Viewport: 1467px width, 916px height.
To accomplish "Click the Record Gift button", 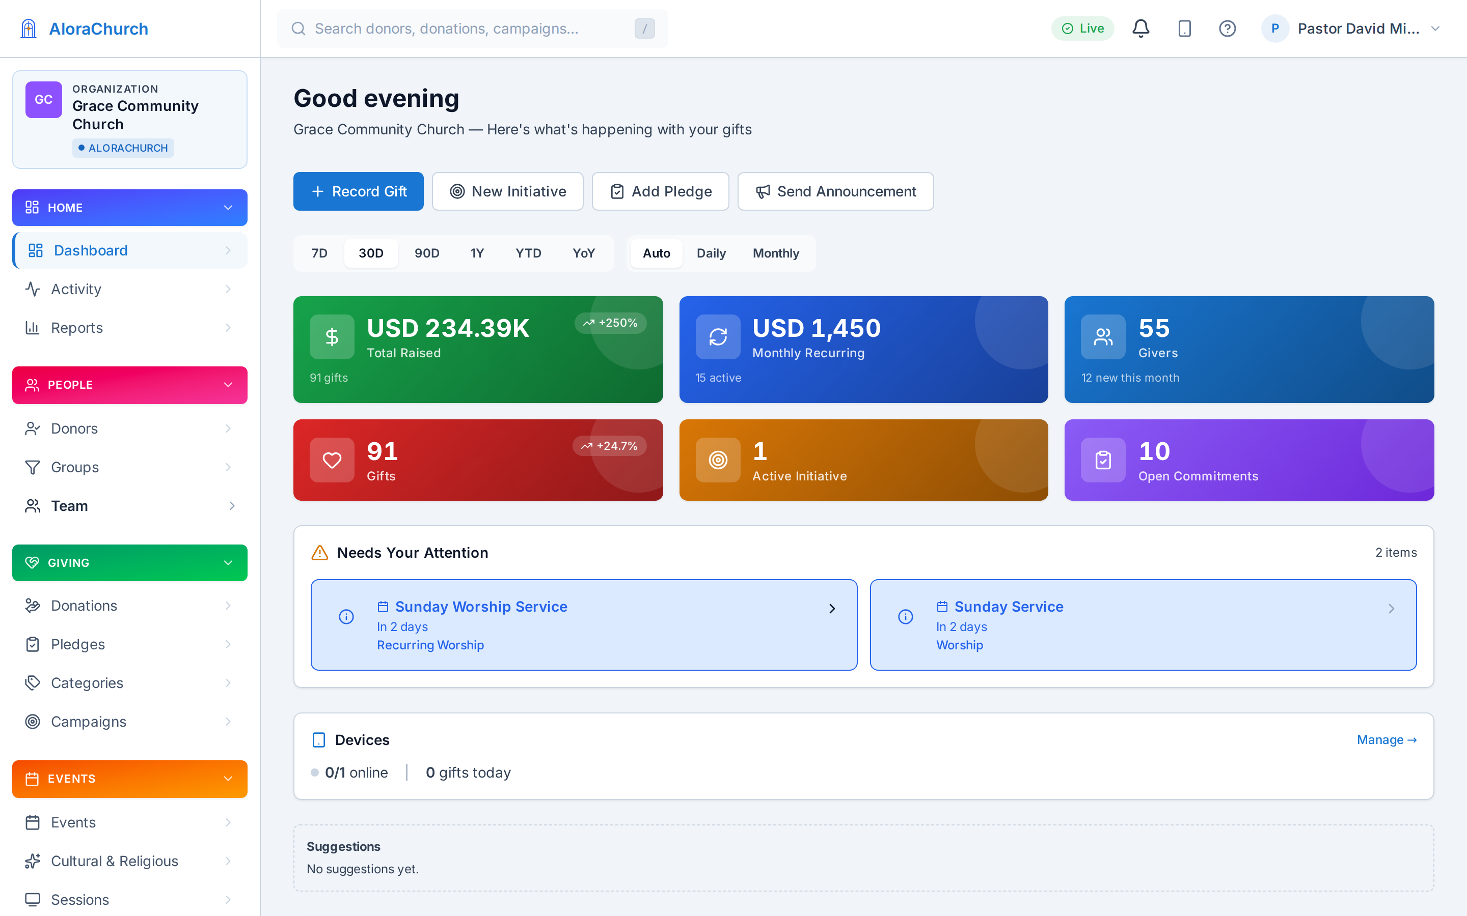I will [358, 191].
